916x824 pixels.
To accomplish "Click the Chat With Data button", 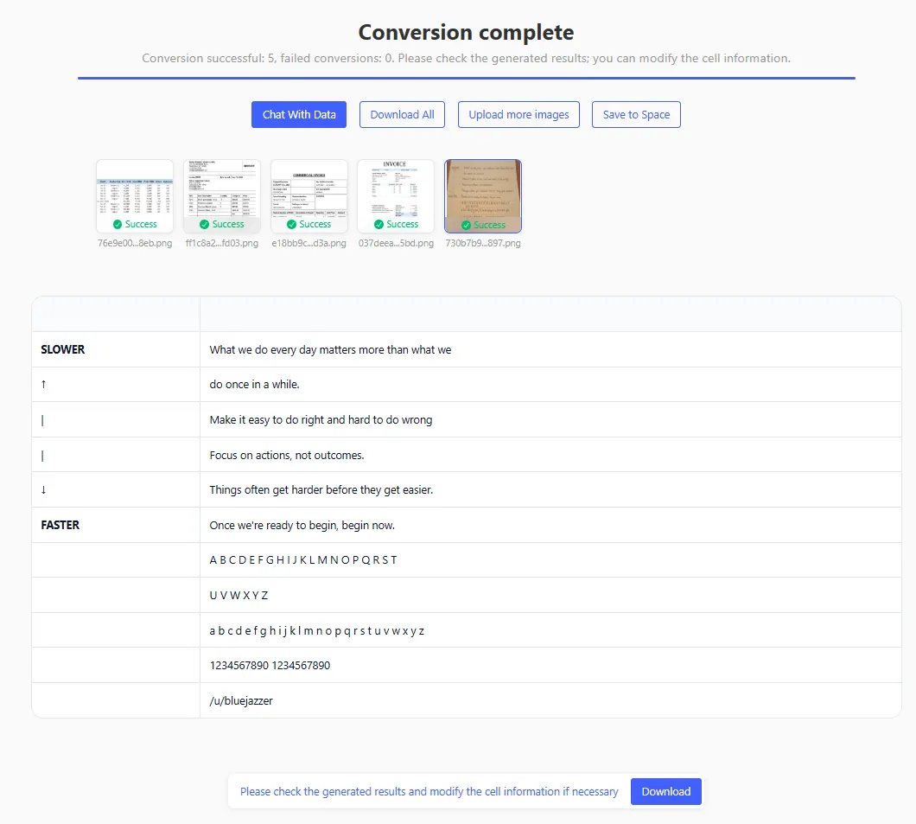I will click(x=299, y=114).
